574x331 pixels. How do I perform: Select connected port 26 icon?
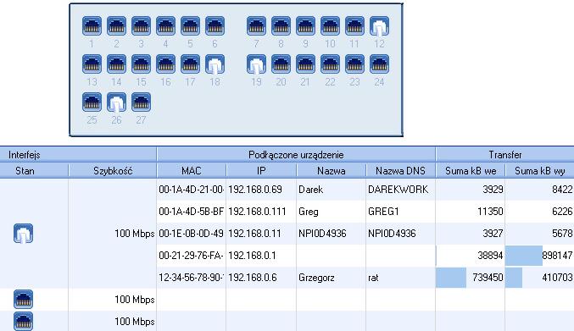116,102
